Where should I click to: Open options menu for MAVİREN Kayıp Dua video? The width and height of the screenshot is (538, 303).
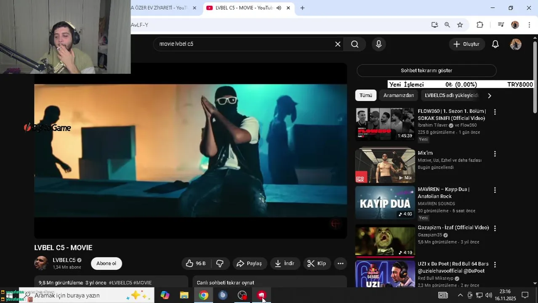click(x=495, y=190)
